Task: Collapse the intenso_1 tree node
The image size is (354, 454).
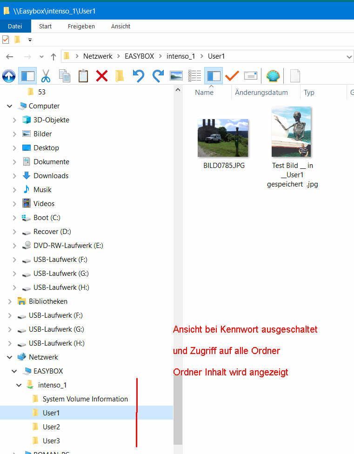Action: (19, 385)
